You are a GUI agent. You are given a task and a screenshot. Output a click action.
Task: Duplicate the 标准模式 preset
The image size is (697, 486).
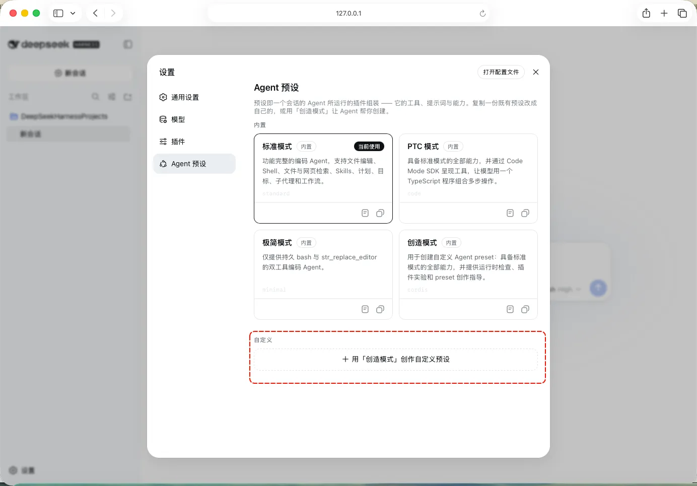click(x=380, y=213)
